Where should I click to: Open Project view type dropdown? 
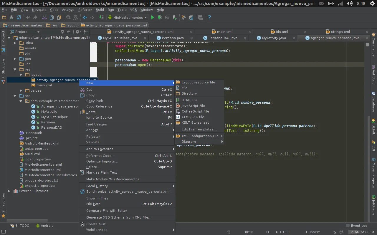point(25,32)
